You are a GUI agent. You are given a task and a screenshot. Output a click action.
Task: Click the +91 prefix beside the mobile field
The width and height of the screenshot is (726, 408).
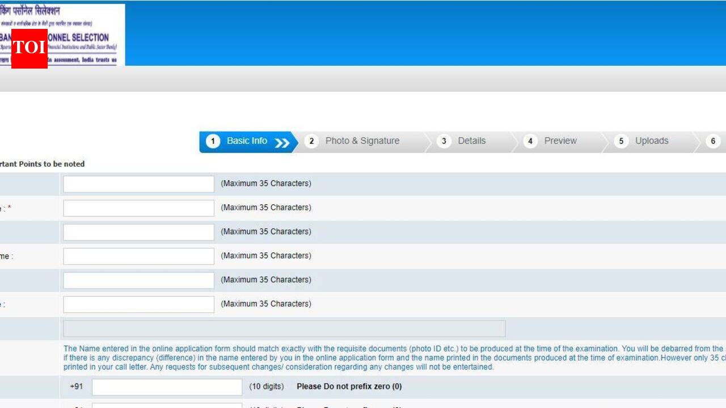pyautogui.click(x=77, y=386)
